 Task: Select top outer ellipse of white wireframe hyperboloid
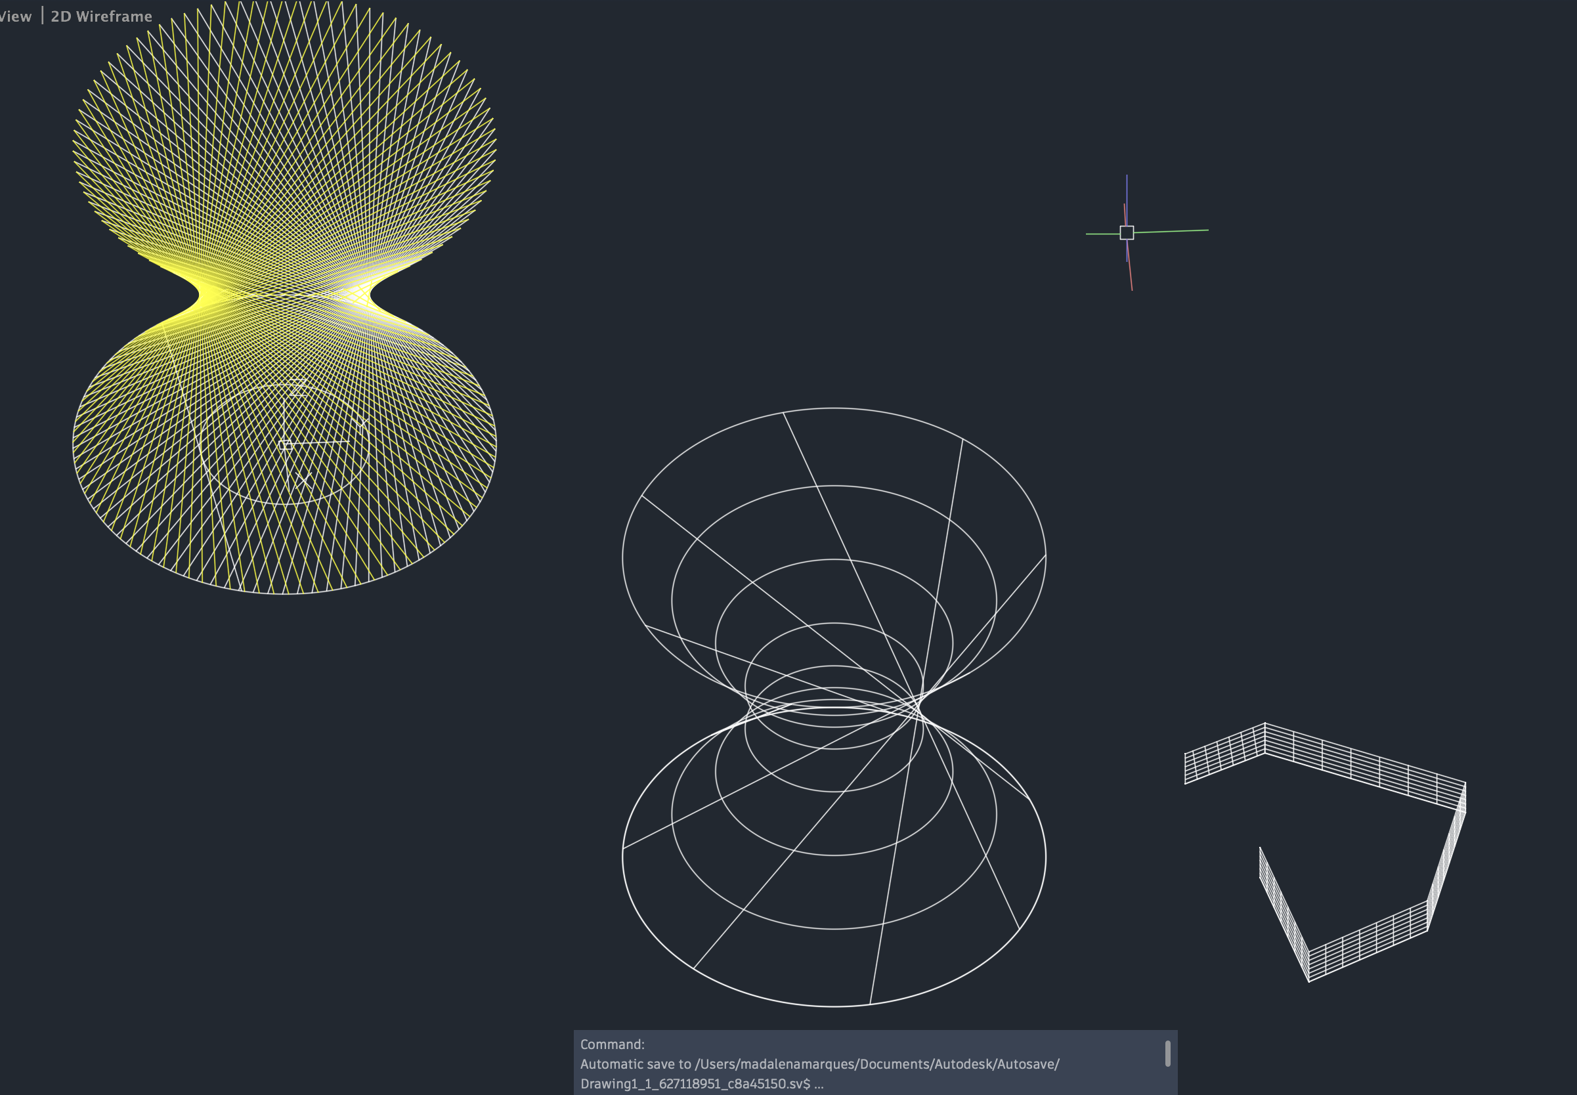click(834, 408)
